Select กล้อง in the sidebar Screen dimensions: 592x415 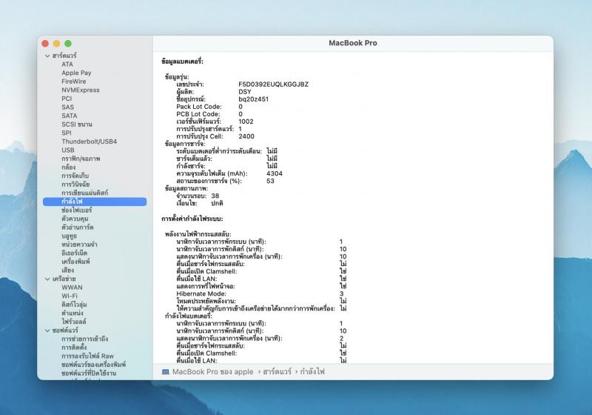(68, 167)
